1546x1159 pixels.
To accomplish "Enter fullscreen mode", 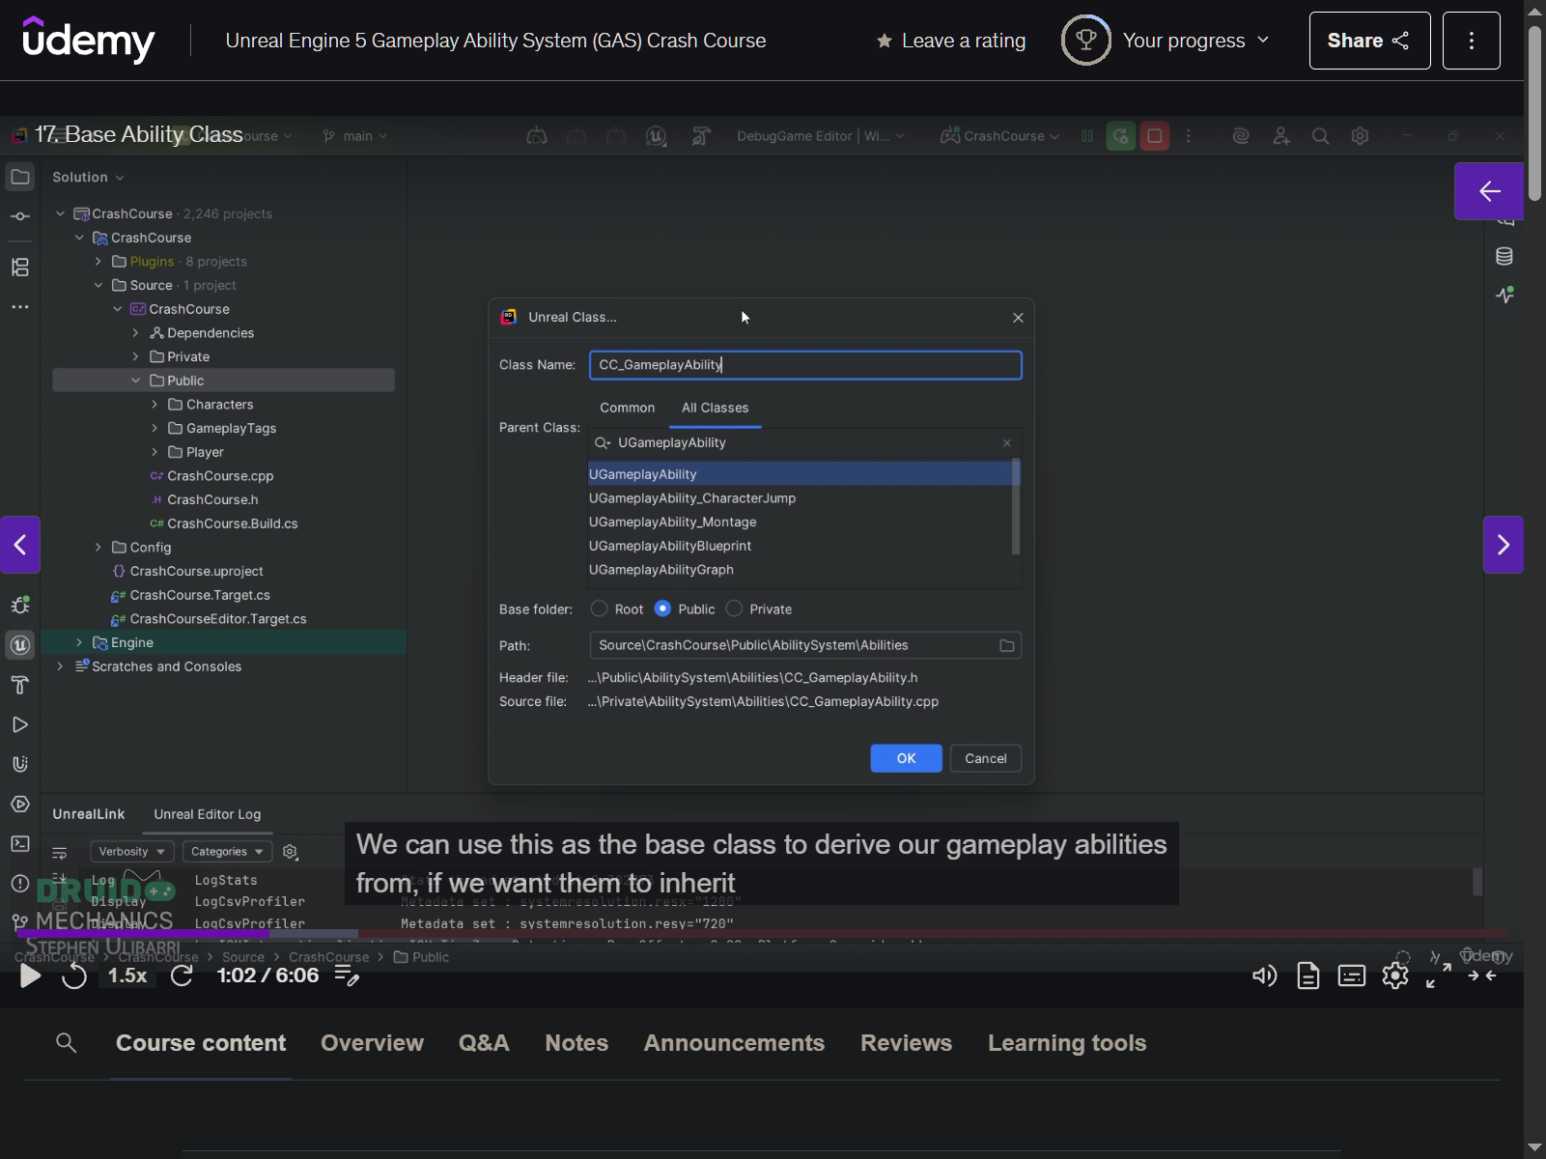I will click(x=1439, y=975).
